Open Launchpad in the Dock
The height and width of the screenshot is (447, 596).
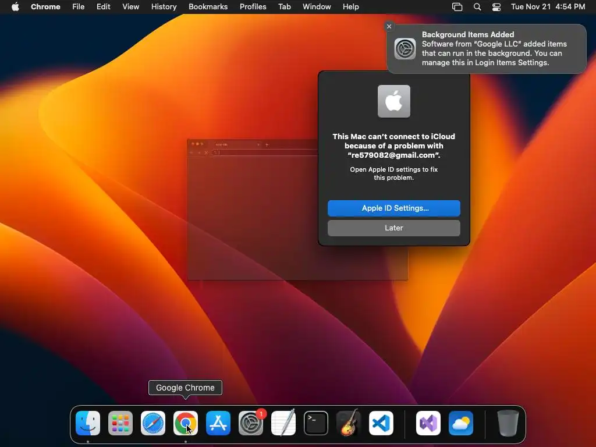click(x=120, y=423)
